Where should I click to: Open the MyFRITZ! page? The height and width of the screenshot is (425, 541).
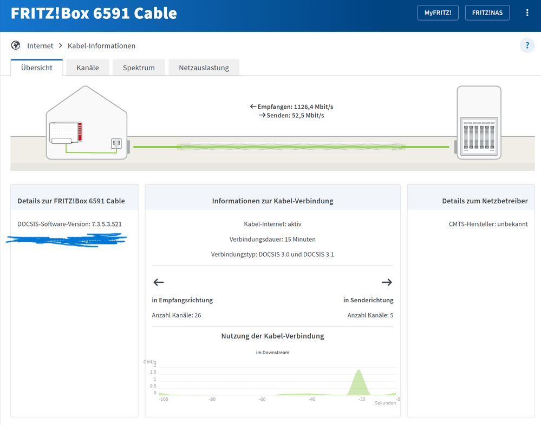(438, 13)
